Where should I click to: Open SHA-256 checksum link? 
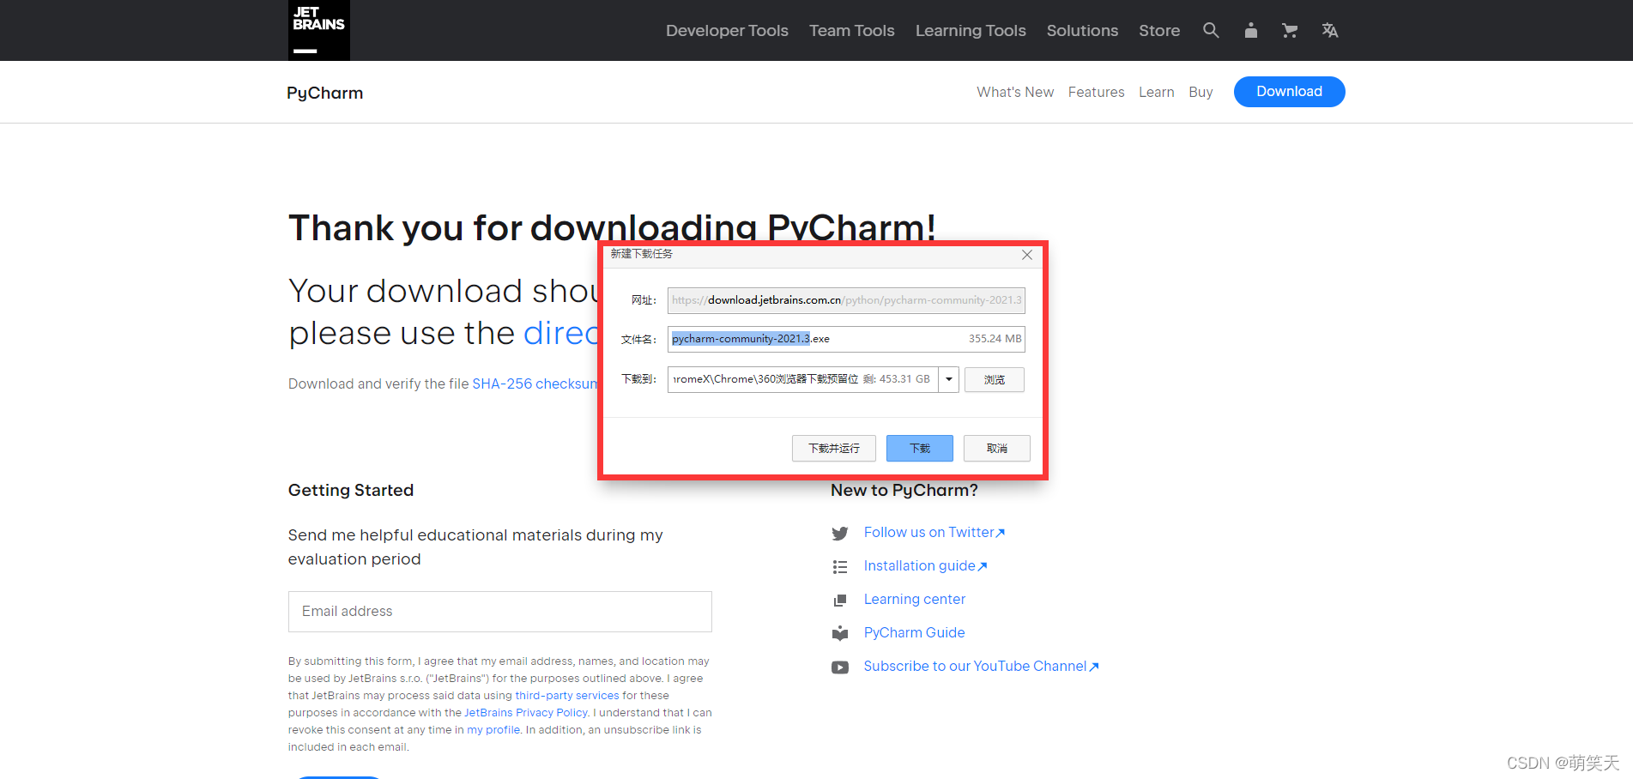[535, 383]
